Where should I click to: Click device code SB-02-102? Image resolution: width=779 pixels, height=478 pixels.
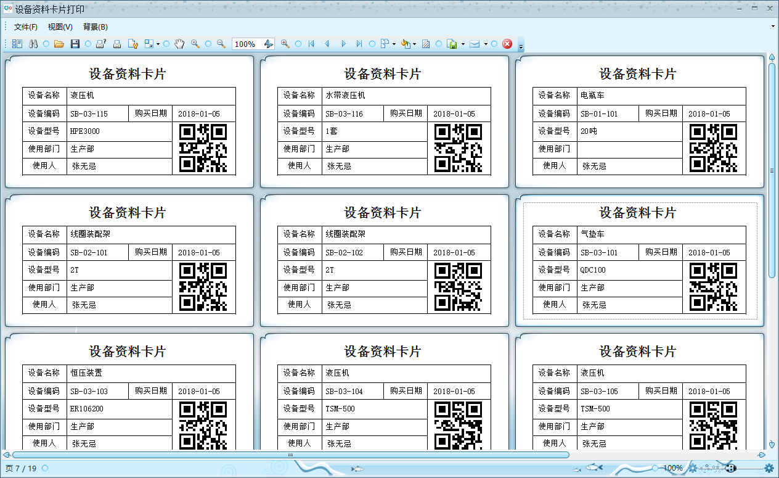344,253
